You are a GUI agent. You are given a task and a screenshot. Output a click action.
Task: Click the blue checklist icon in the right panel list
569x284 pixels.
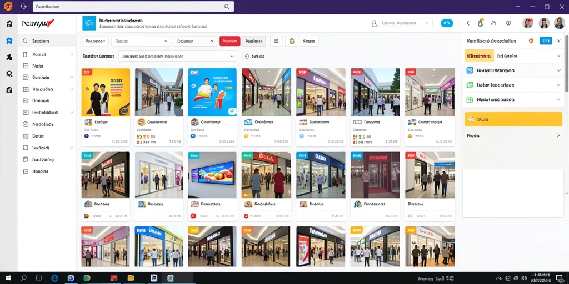click(x=470, y=70)
